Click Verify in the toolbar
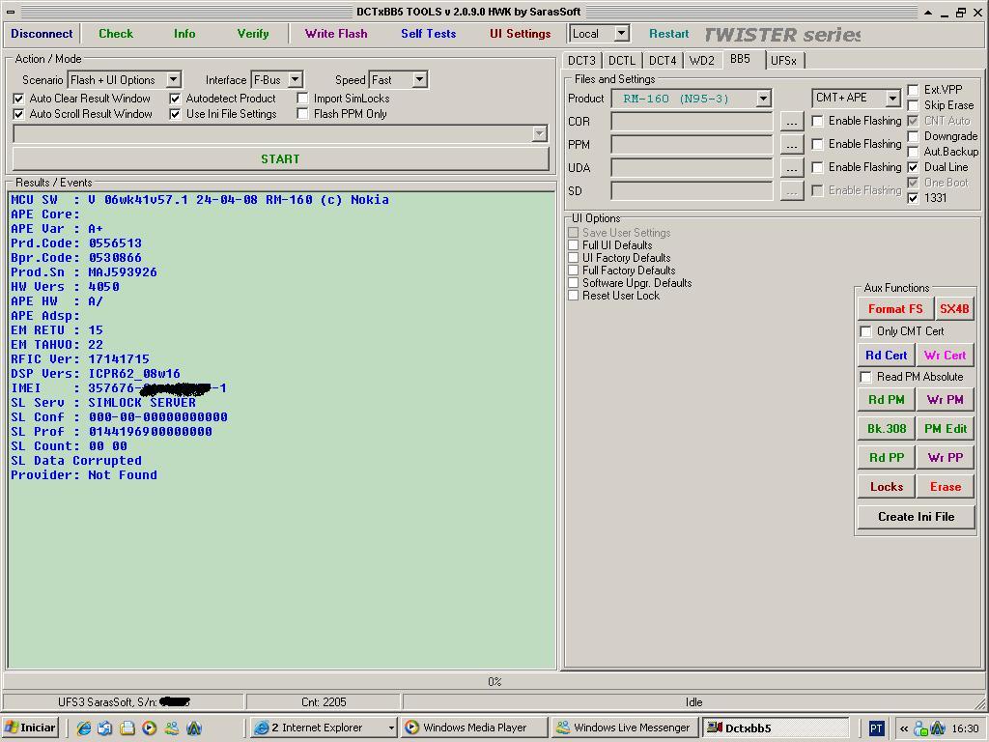Image resolution: width=989 pixels, height=742 pixels. 253,34
